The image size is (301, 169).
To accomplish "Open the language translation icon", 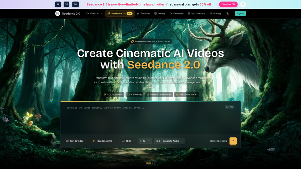I will 228,13.
